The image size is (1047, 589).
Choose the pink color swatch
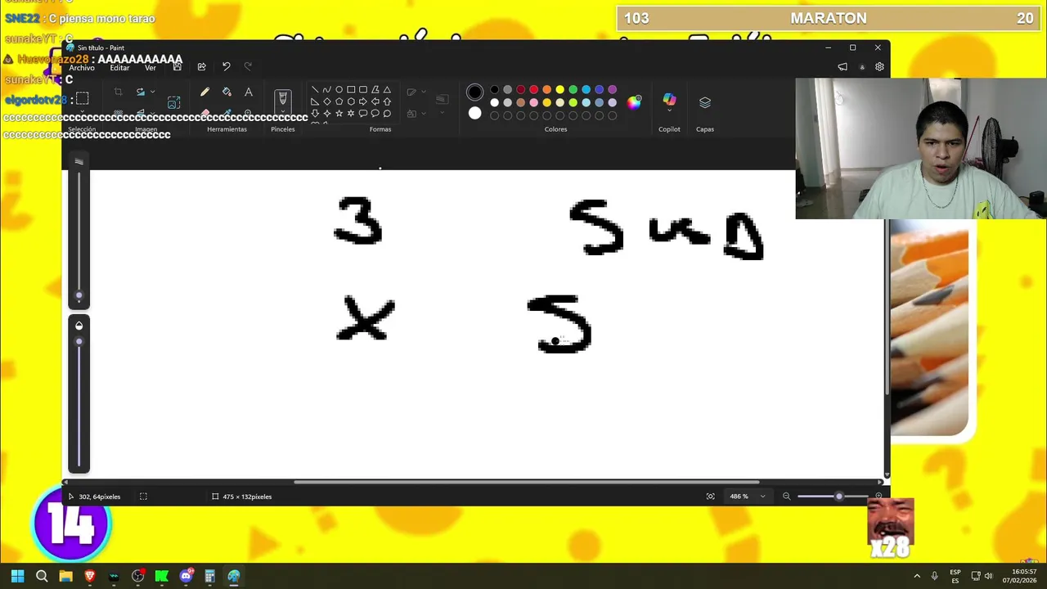coord(533,102)
